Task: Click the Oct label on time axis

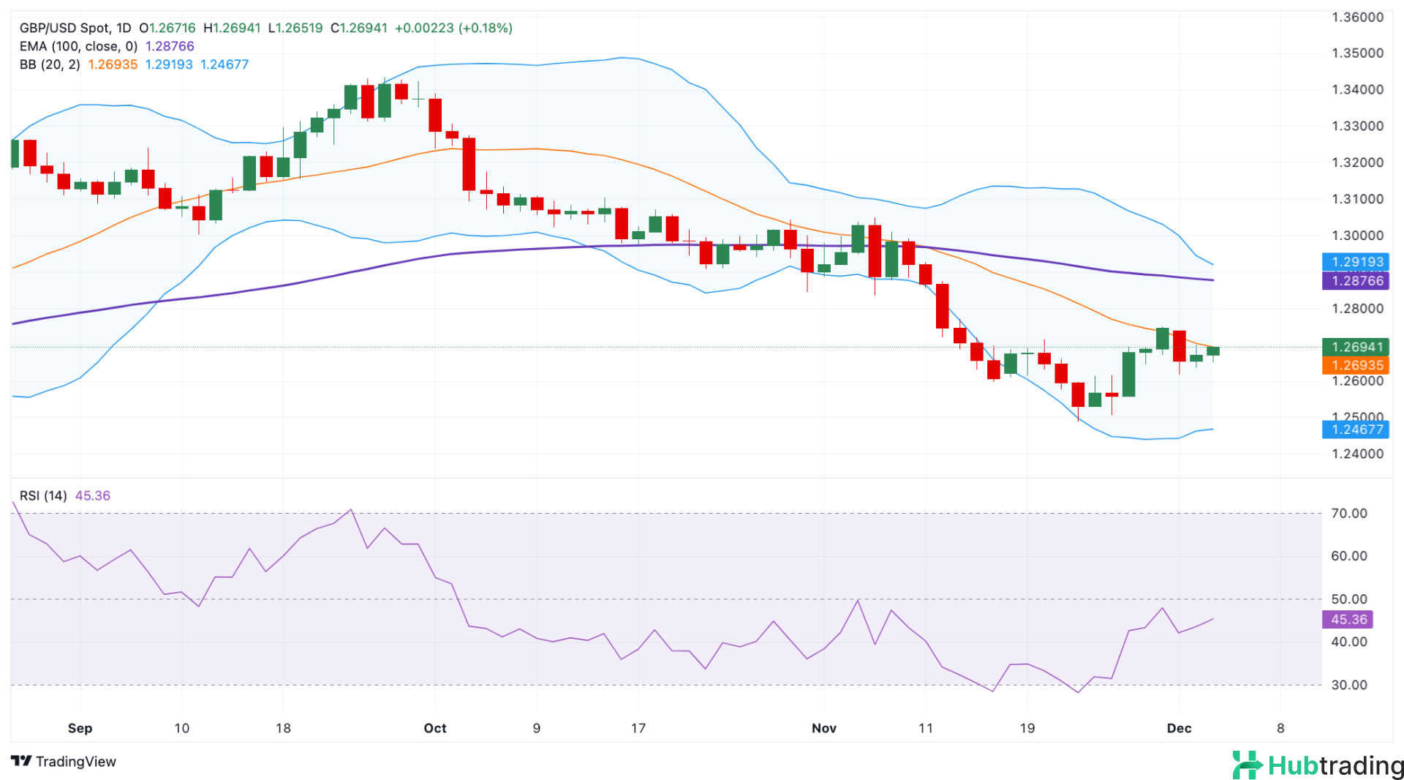Action: (x=435, y=728)
